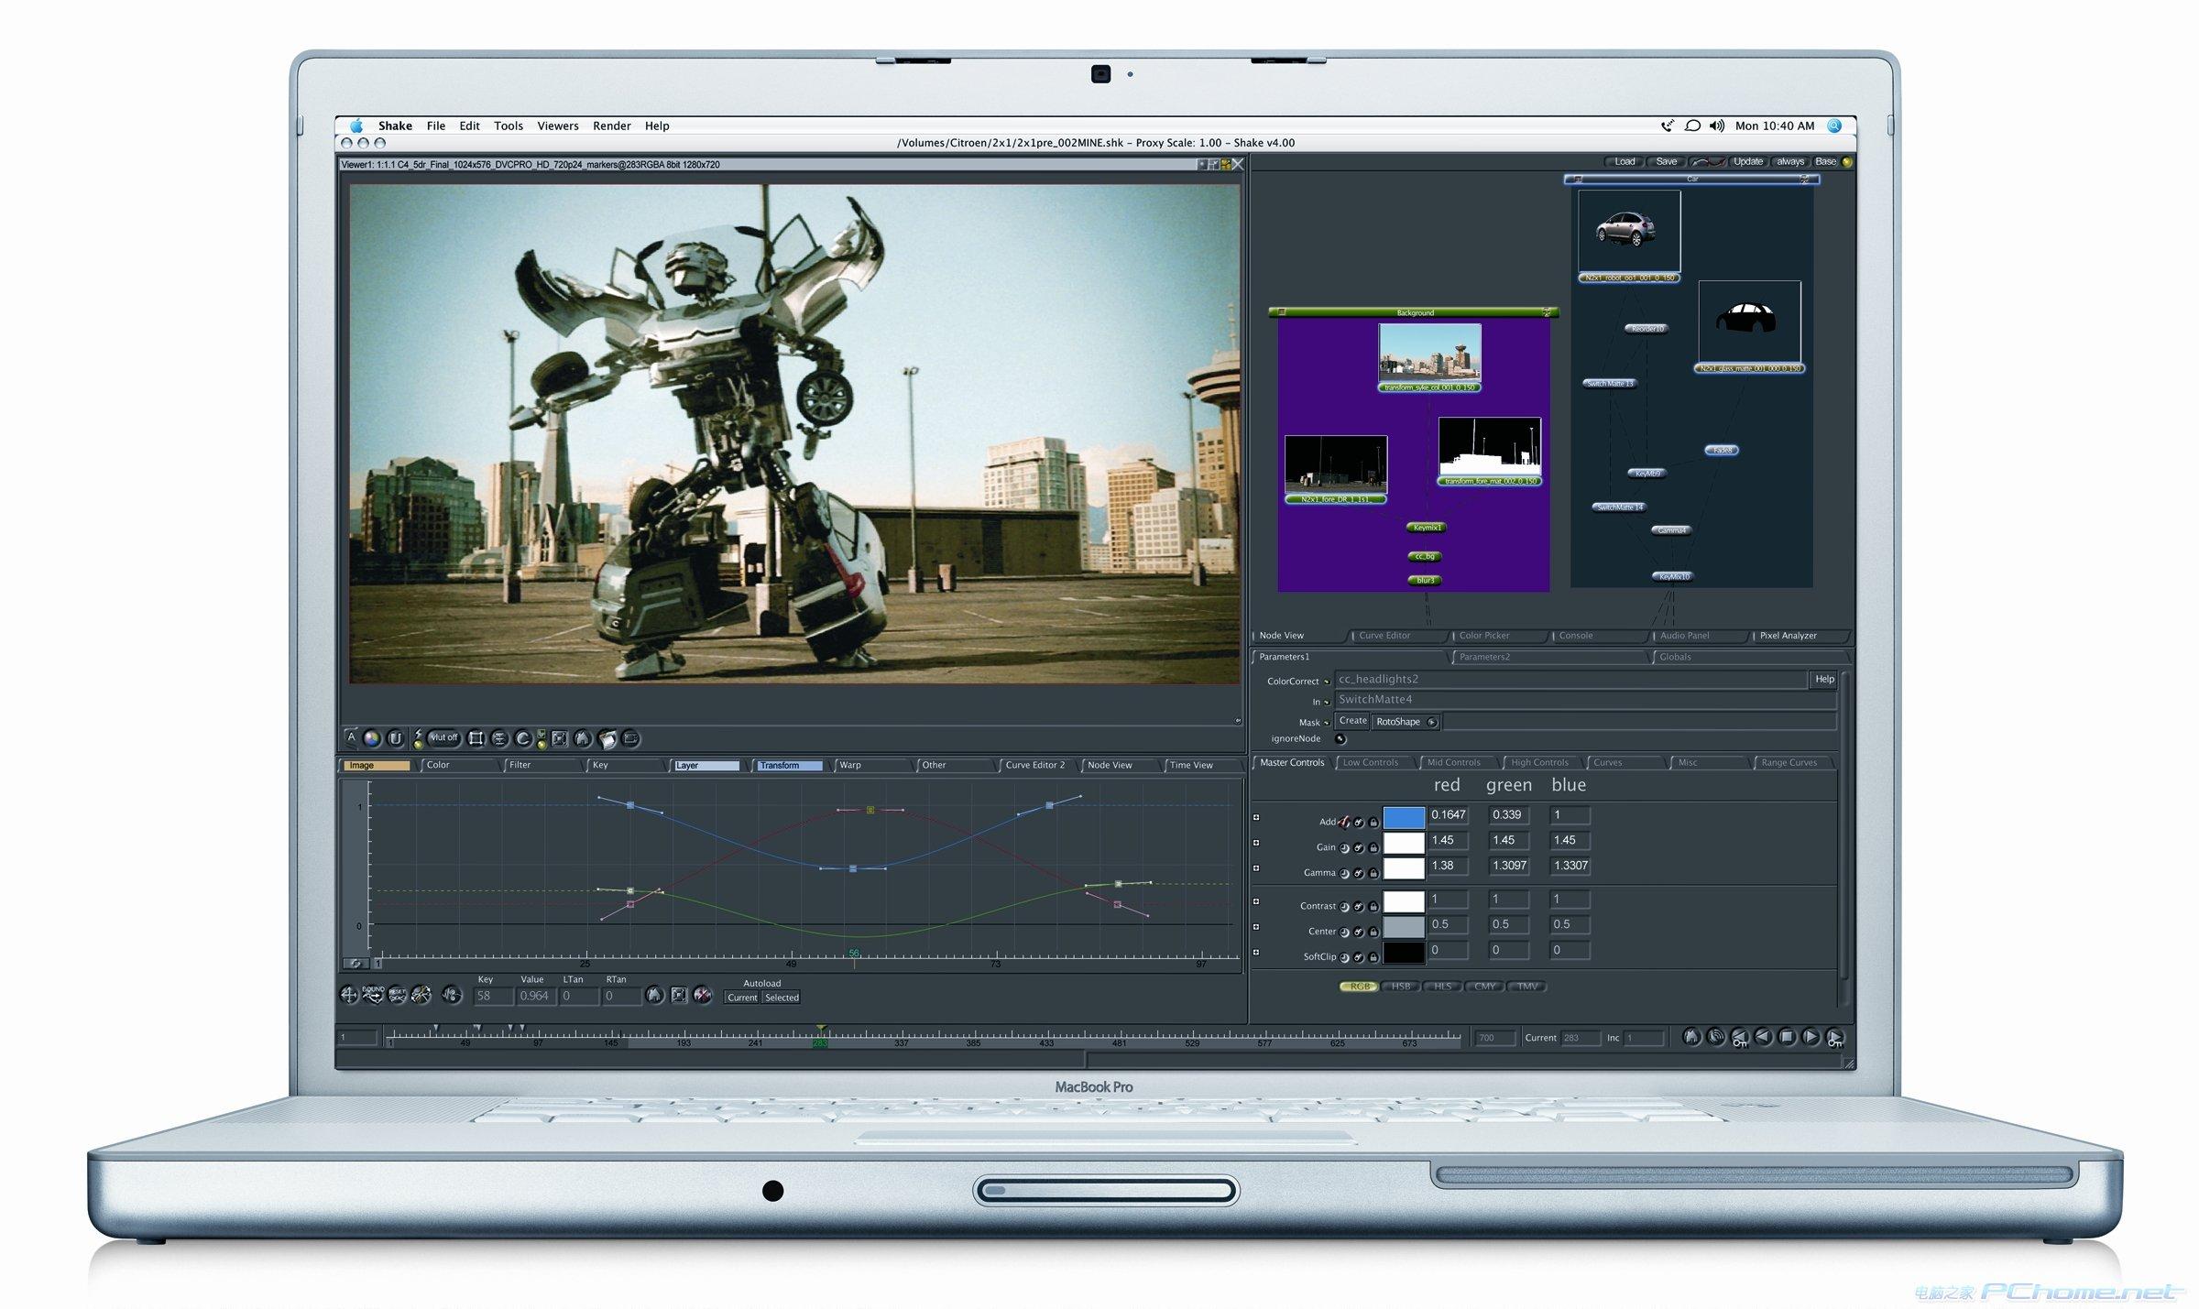Viewport: 2199px width, 1309px height.
Task: Click the Gain red value field
Action: click(x=1448, y=841)
